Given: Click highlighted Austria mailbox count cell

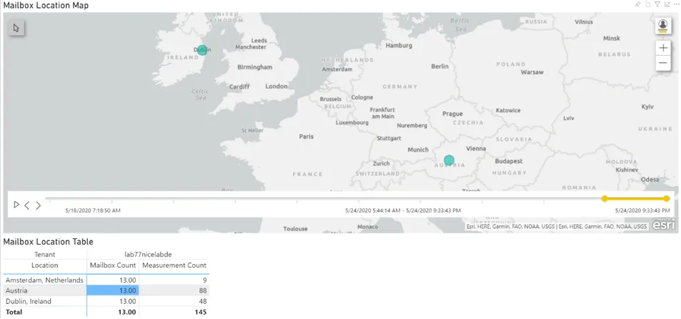Looking at the screenshot, I should (113, 291).
